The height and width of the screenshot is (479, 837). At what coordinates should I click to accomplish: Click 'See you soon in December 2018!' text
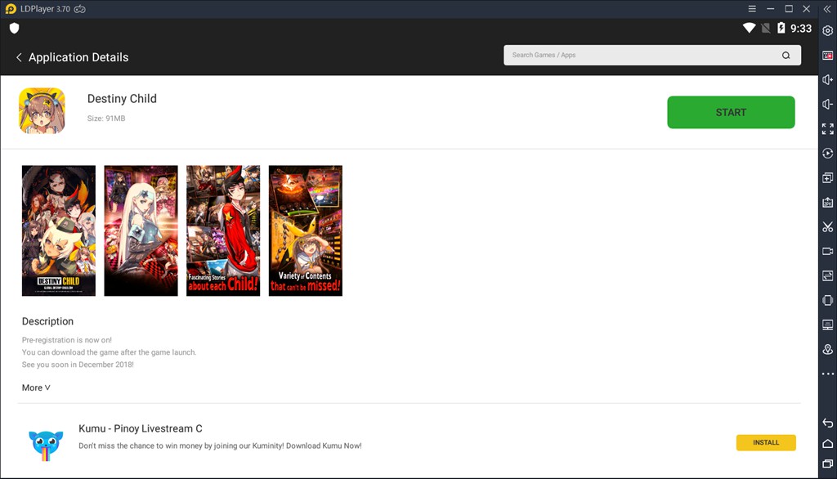(78, 365)
